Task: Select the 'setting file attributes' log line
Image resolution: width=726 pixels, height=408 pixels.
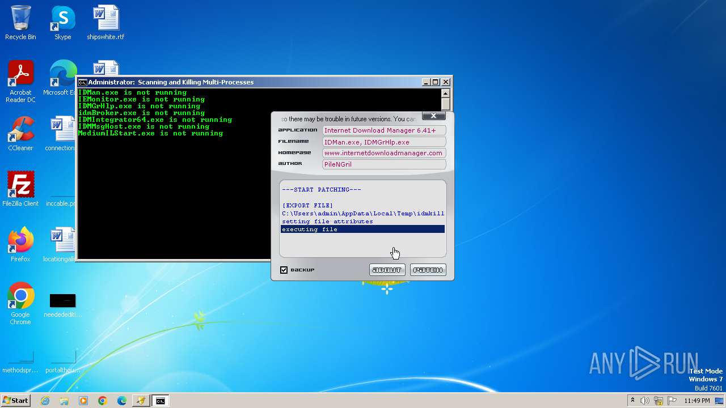Action: pos(327,222)
